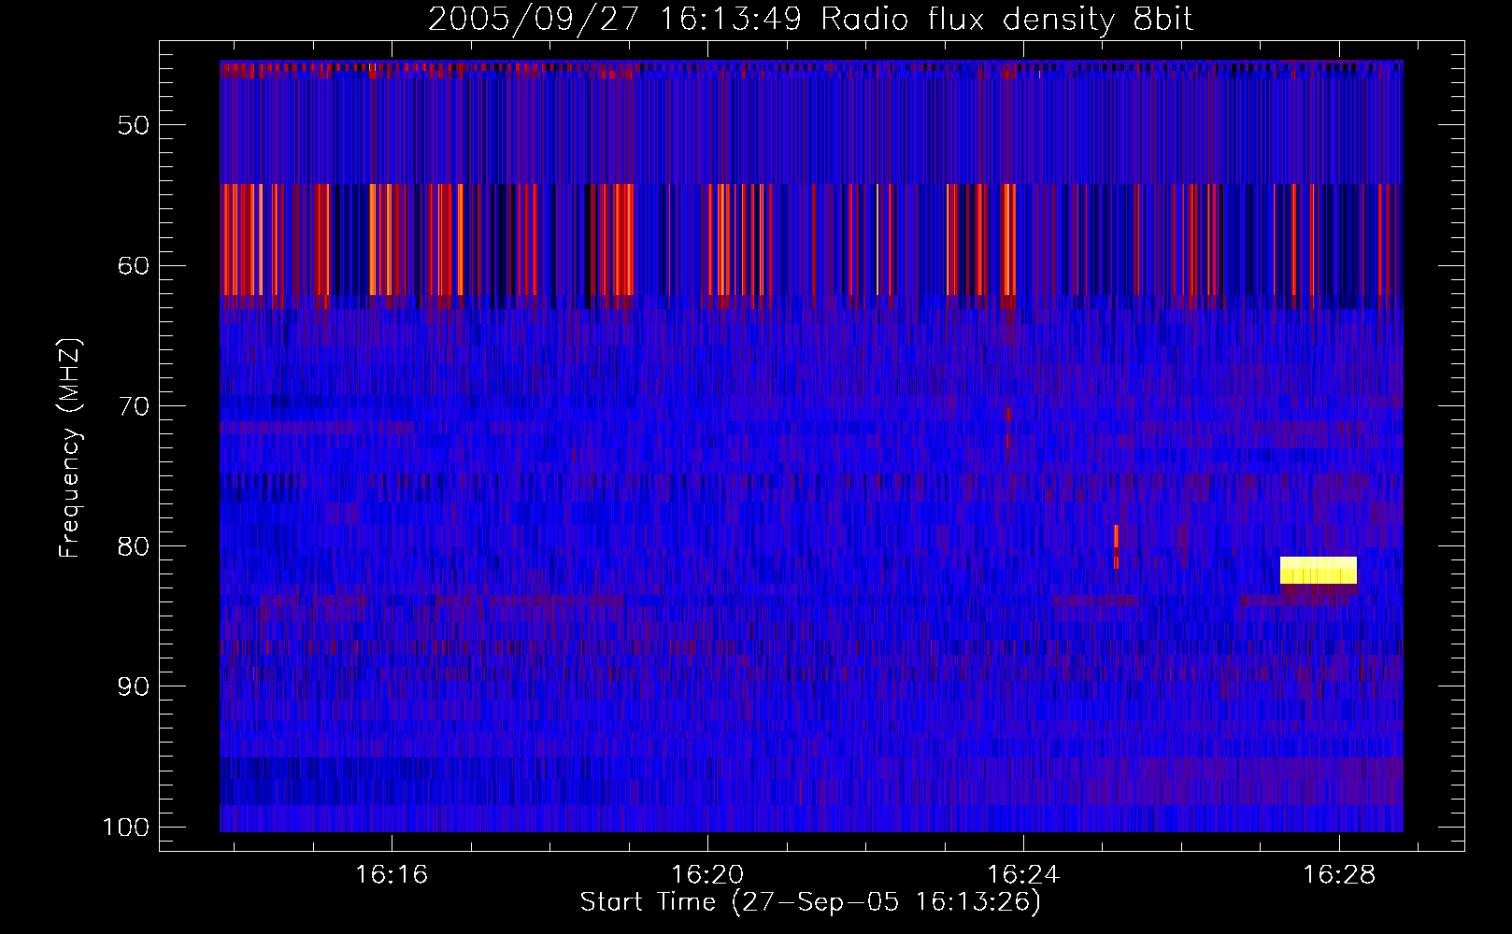Click the '80' frequency tick label
The image size is (1512, 934).
134,546
